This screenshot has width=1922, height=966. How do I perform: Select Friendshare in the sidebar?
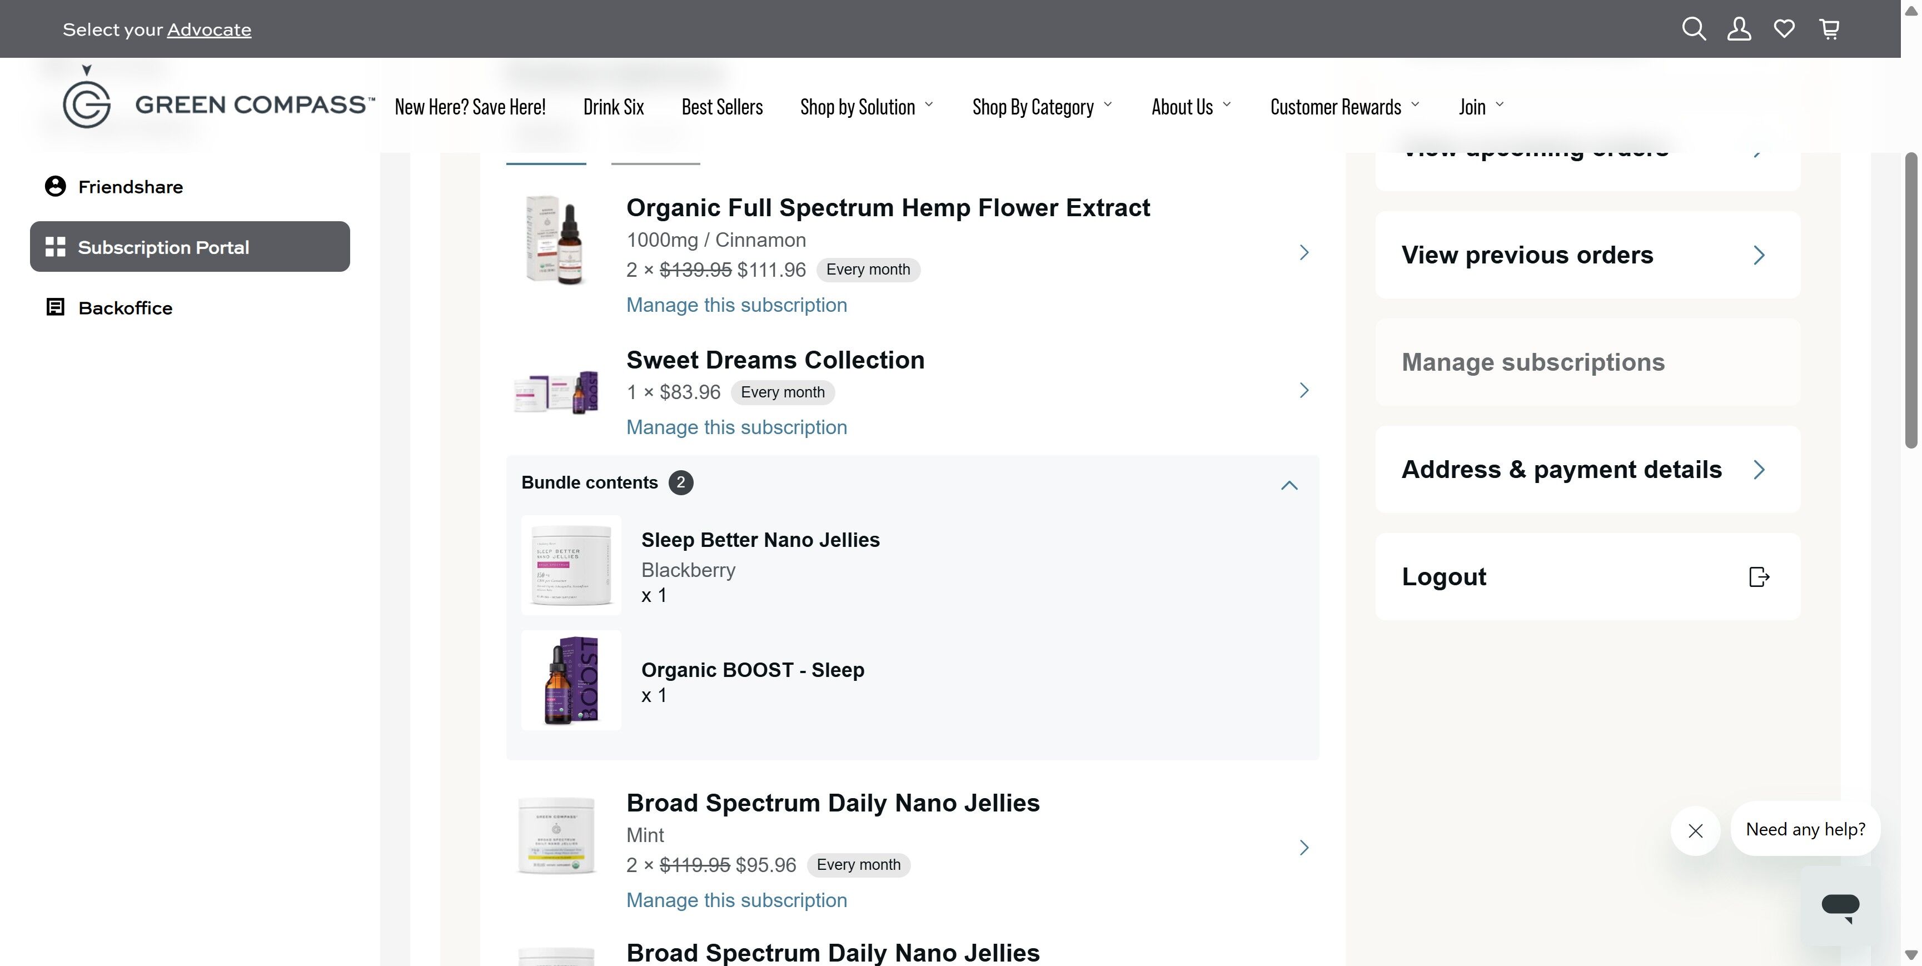pos(190,187)
